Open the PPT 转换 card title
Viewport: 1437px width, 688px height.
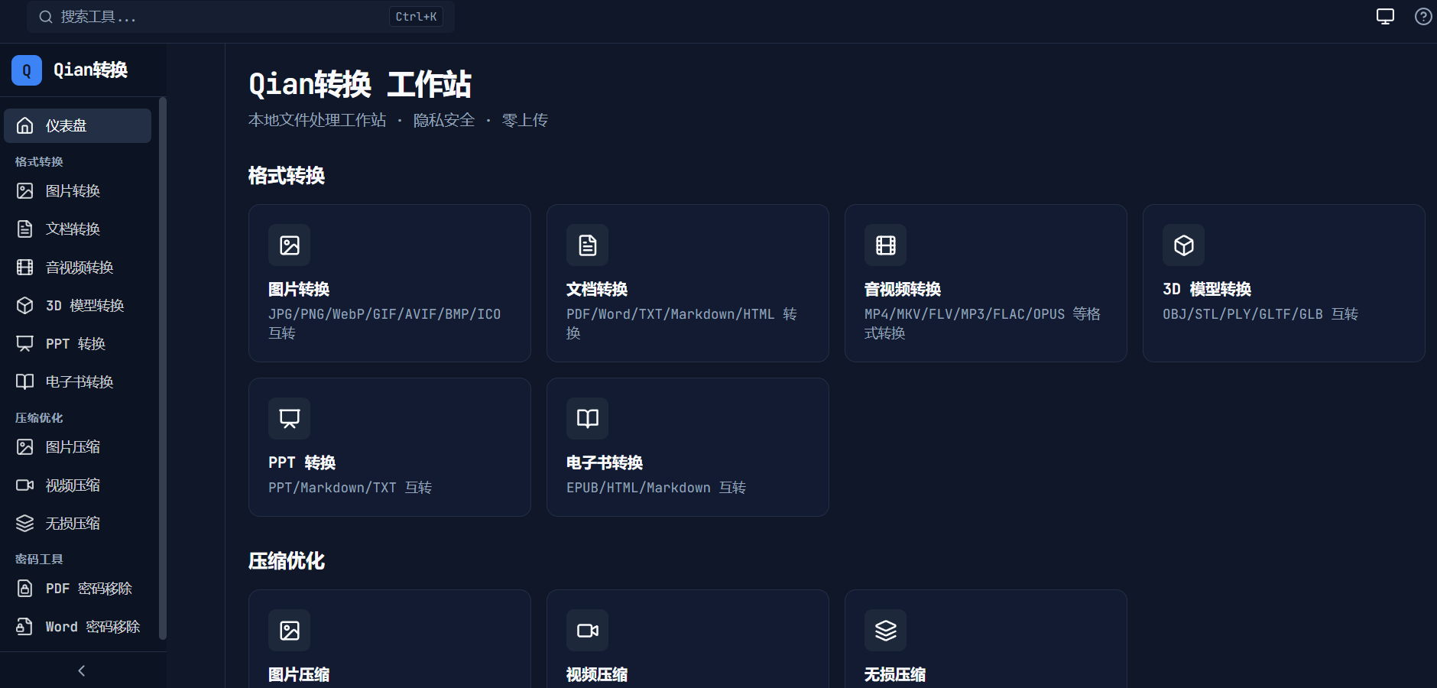click(x=302, y=463)
